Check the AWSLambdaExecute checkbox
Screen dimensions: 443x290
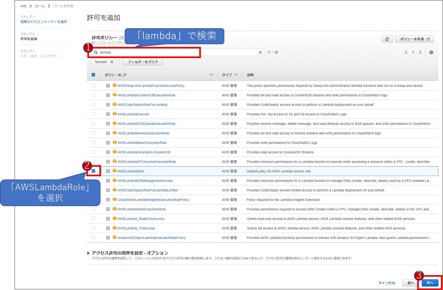pyautogui.click(x=93, y=114)
